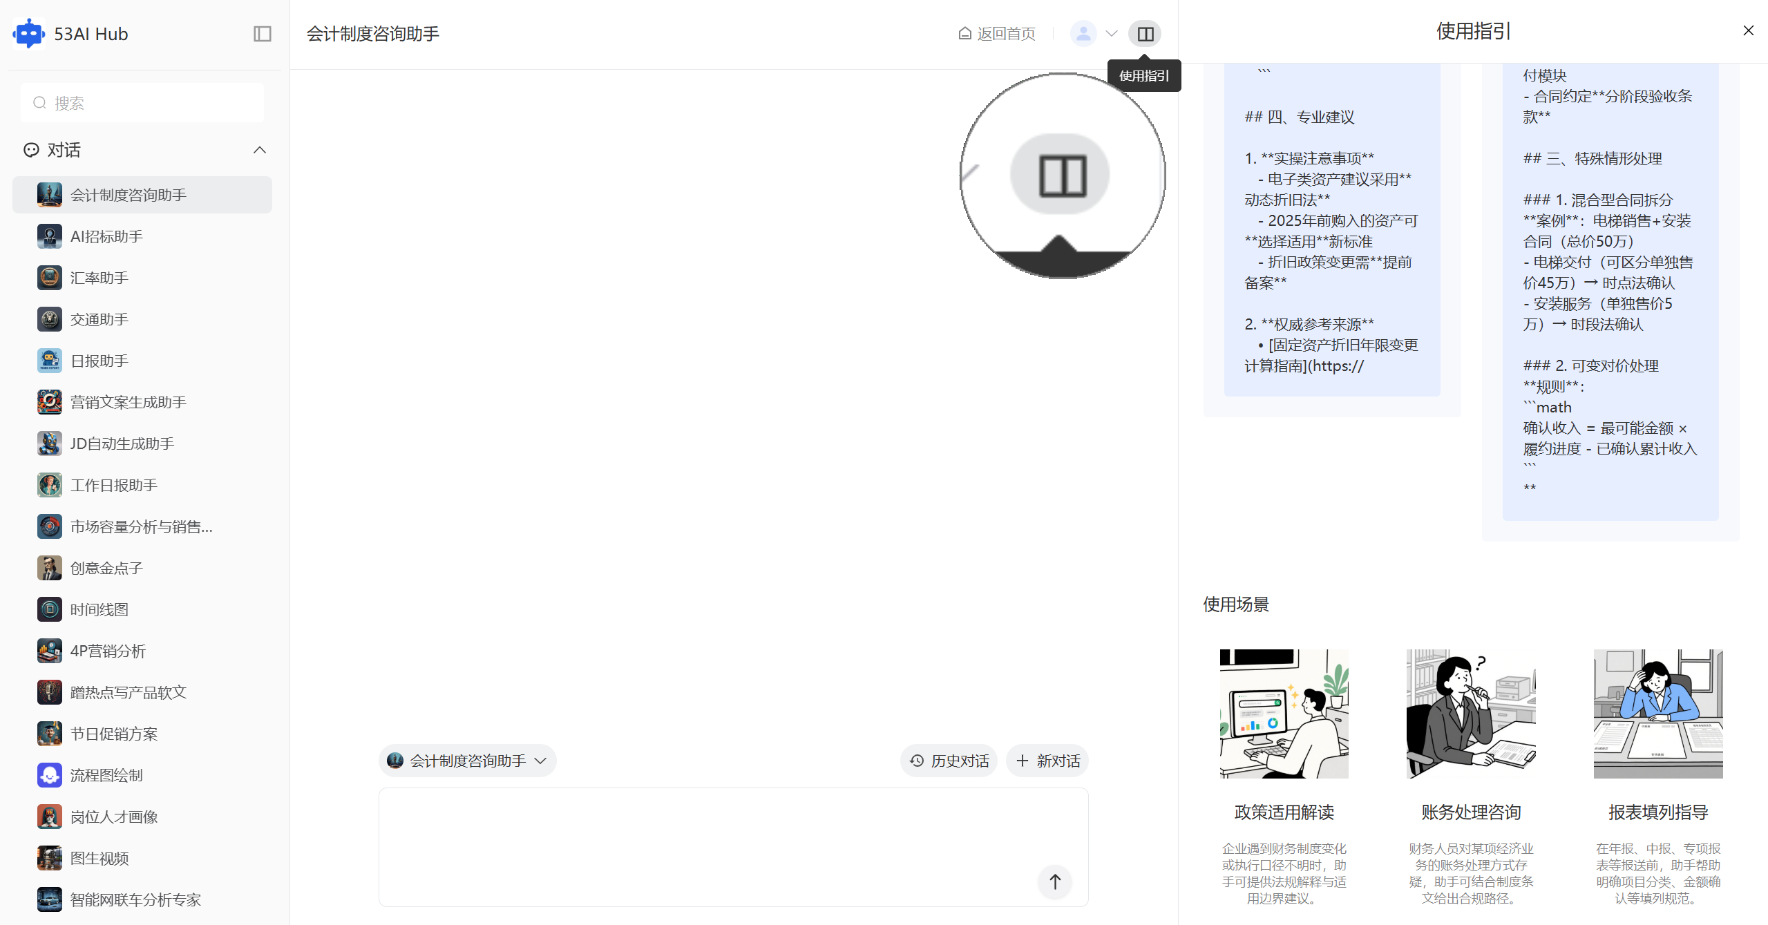Click the 蹭热点写产品软文 avatar icon
Screen dimensions: 1768x925
click(50, 692)
